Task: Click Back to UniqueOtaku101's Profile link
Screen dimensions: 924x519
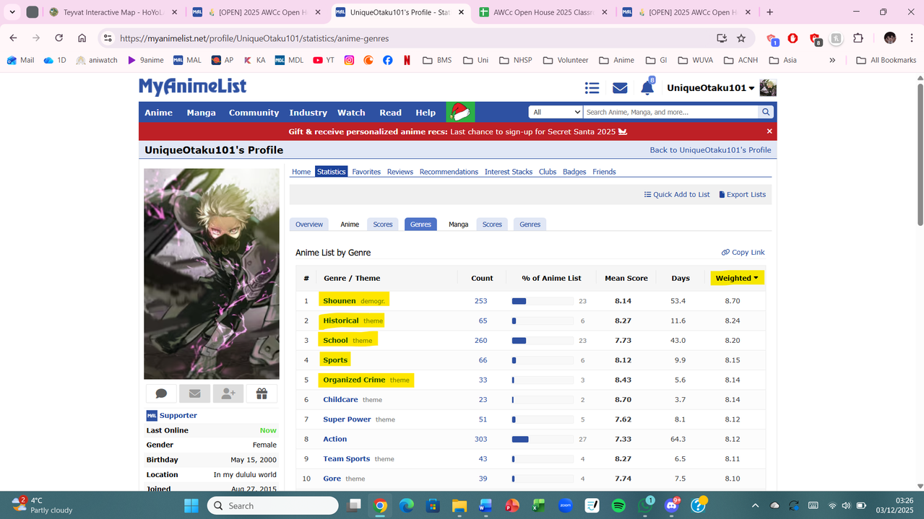Action: click(x=710, y=150)
